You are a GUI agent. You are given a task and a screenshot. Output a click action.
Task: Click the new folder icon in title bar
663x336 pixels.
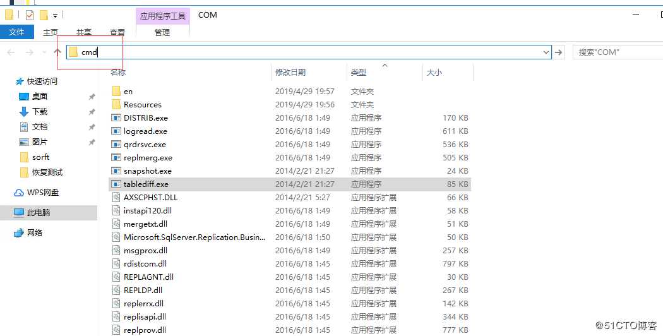pyautogui.click(x=44, y=15)
